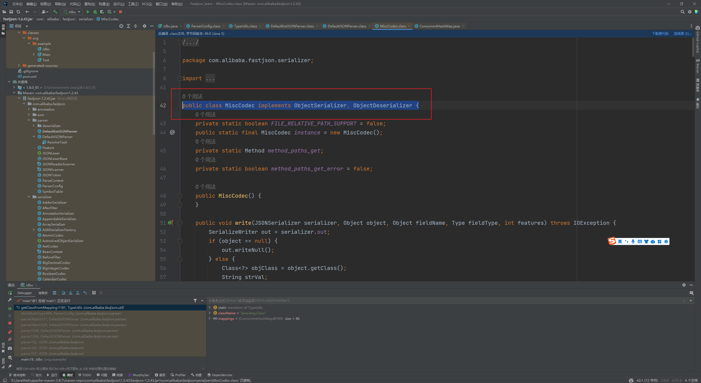
Task: Click the project tree vertical scrollbar
Action: click(154, 93)
